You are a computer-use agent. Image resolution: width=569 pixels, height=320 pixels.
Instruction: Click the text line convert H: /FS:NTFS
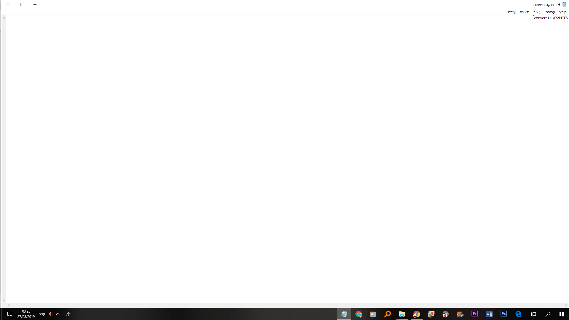(551, 18)
